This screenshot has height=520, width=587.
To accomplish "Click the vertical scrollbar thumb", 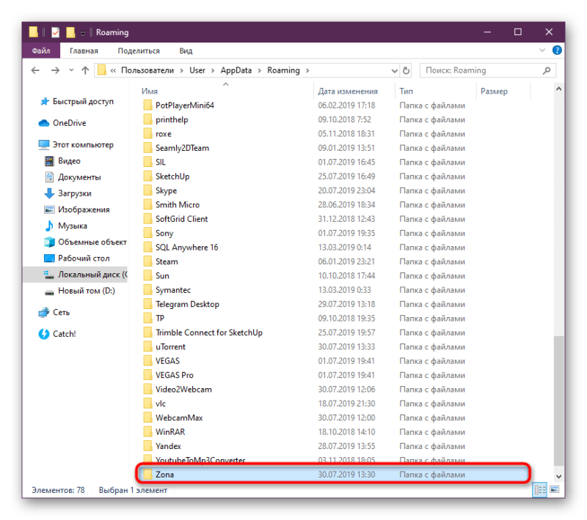I will click(558, 401).
